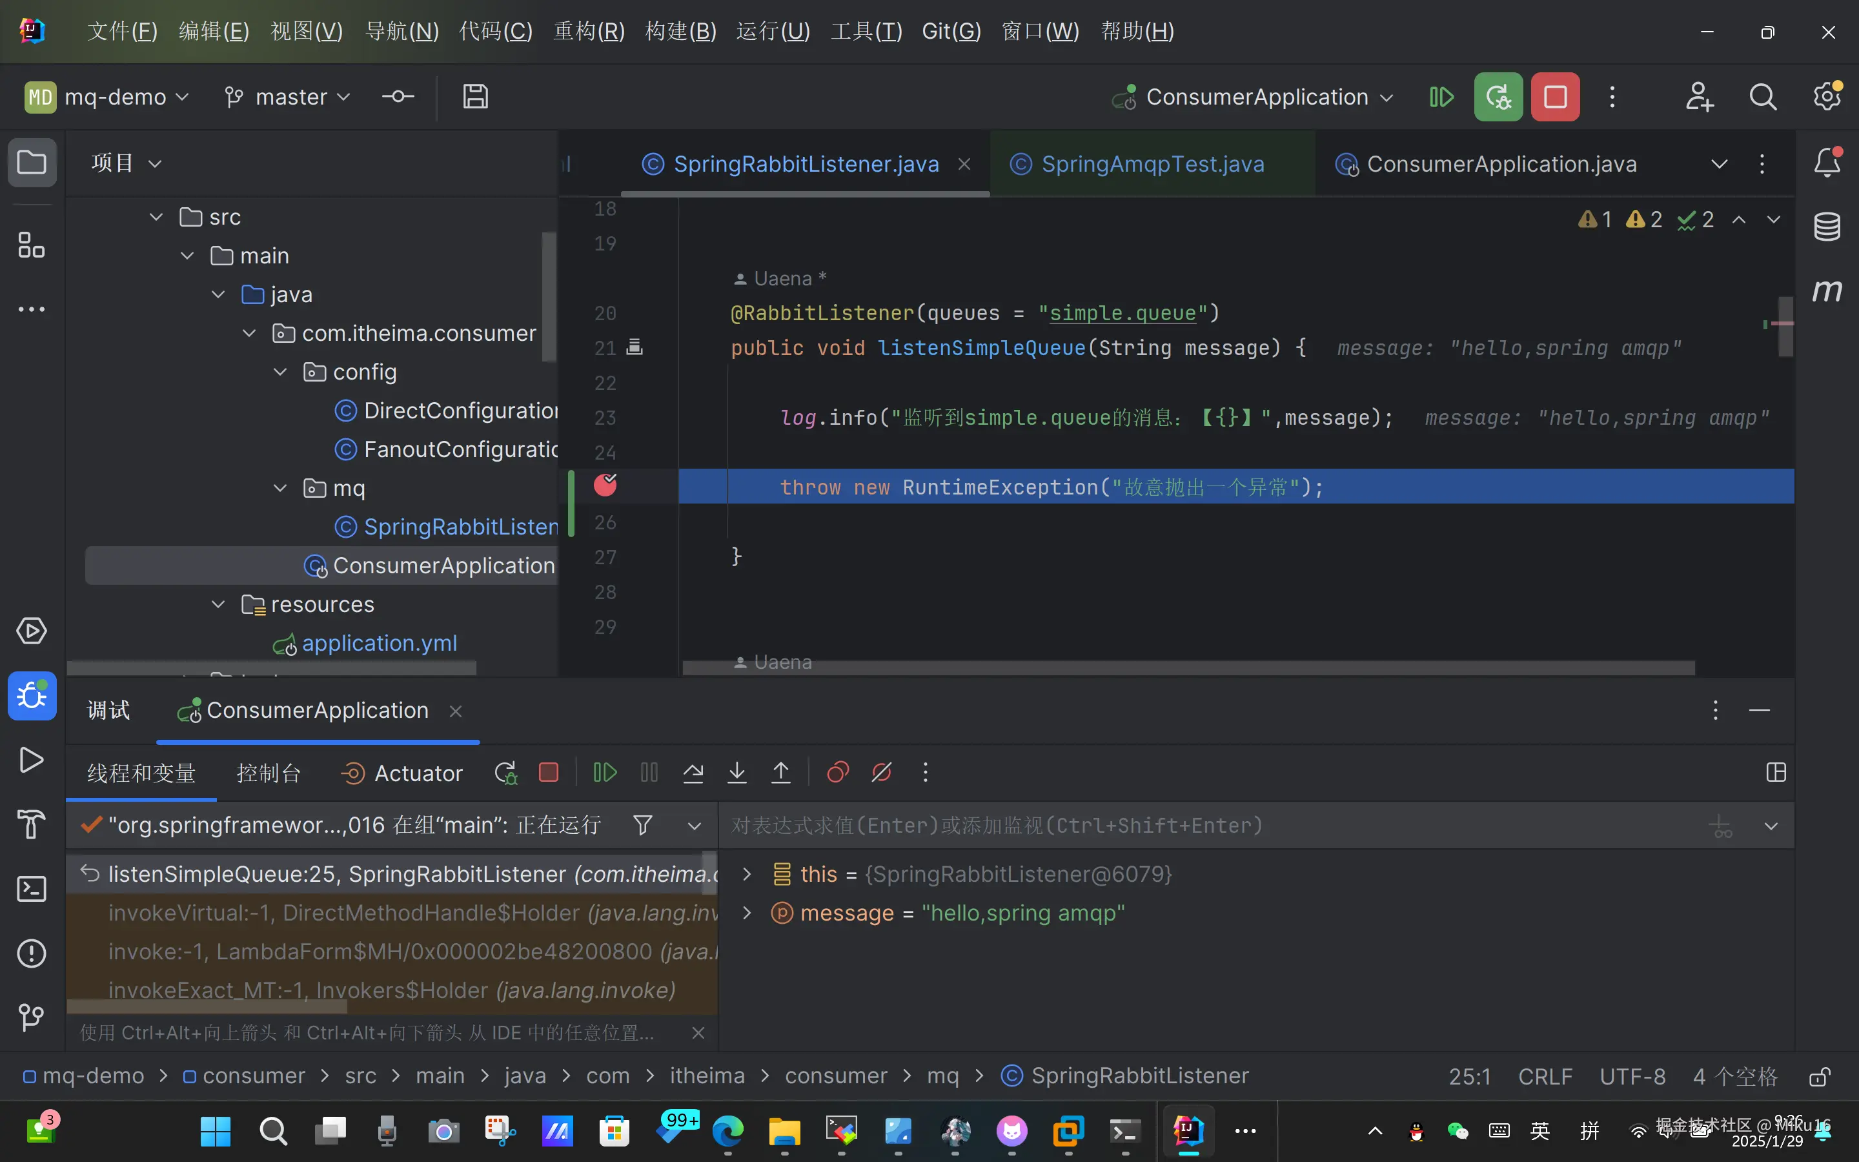Toggle breakpoint on line 25

point(605,485)
